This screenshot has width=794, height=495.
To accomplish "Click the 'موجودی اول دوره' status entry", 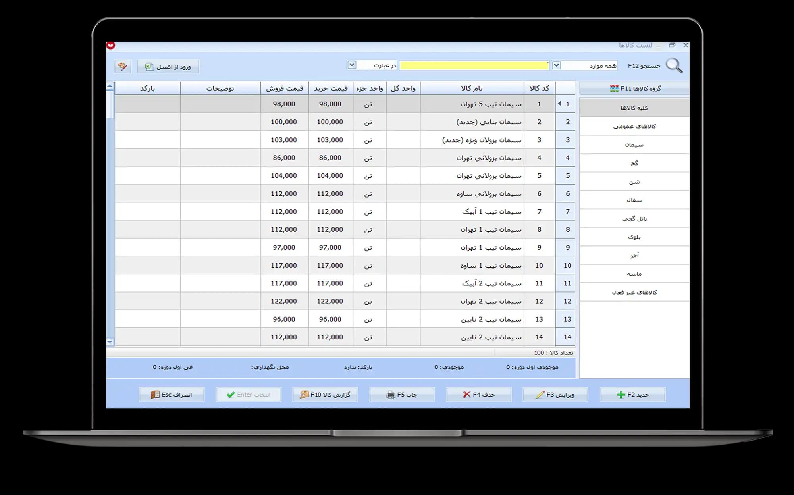I will tap(532, 367).
